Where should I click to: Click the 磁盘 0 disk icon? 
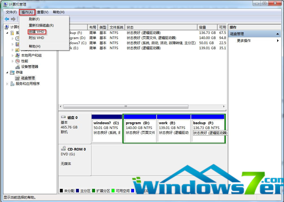click(63, 117)
